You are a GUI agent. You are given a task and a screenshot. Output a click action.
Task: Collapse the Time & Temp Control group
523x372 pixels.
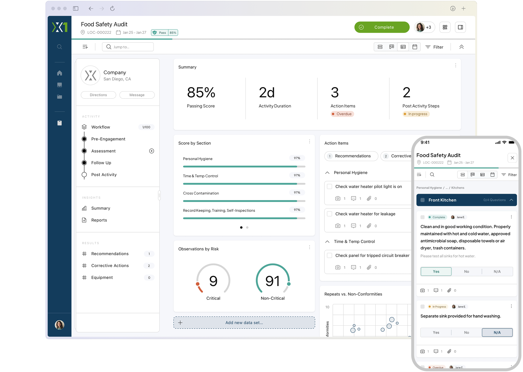[327, 242]
